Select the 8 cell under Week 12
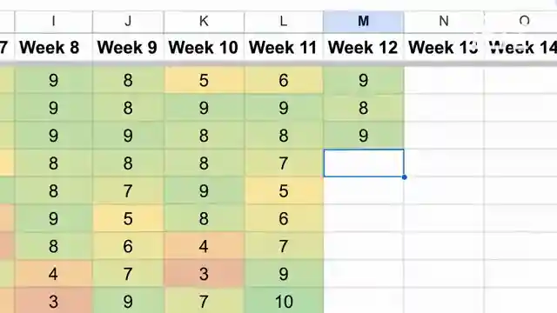 click(x=364, y=108)
